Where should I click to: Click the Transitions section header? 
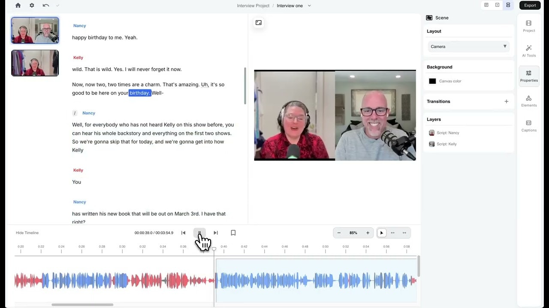(x=438, y=101)
